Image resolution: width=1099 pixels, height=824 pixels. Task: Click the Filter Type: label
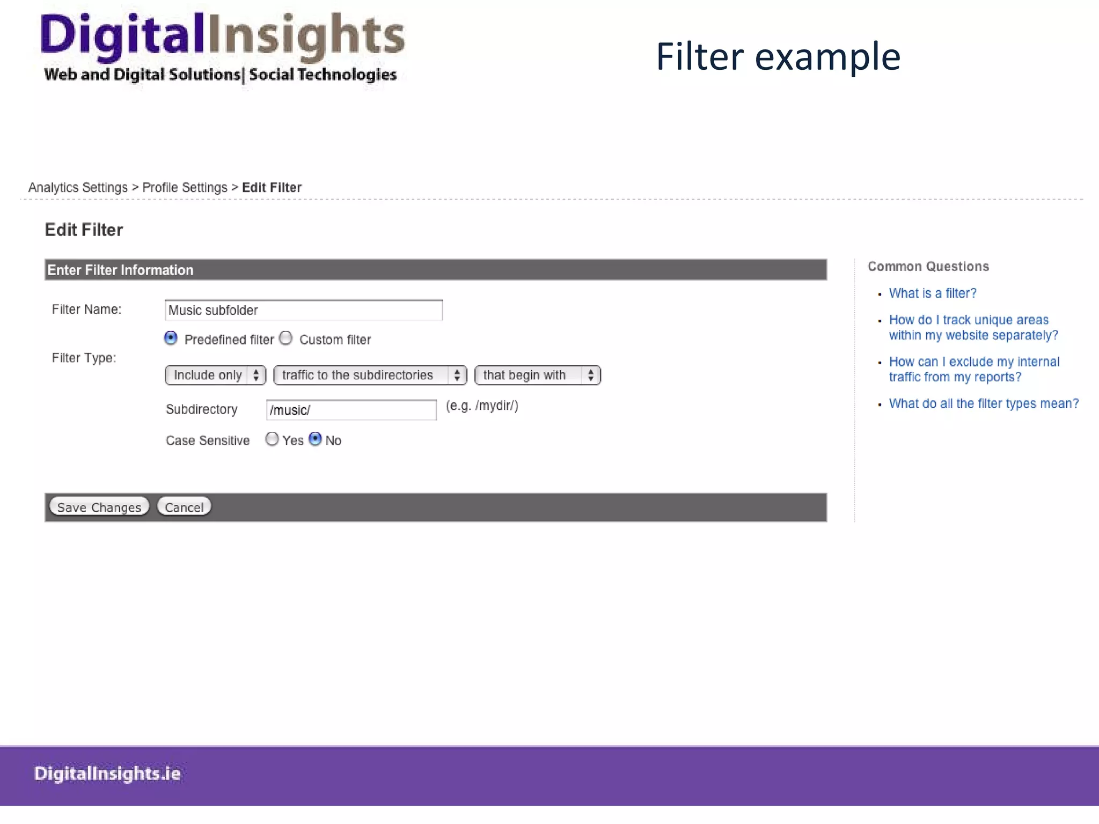pyautogui.click(x=84, y=358)
